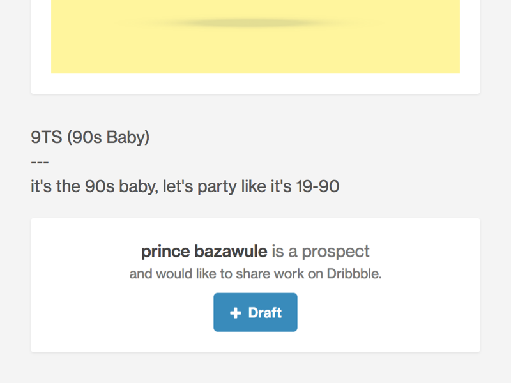
Task: Click the words "is a" after bazawule
Action: click(284, 252)
